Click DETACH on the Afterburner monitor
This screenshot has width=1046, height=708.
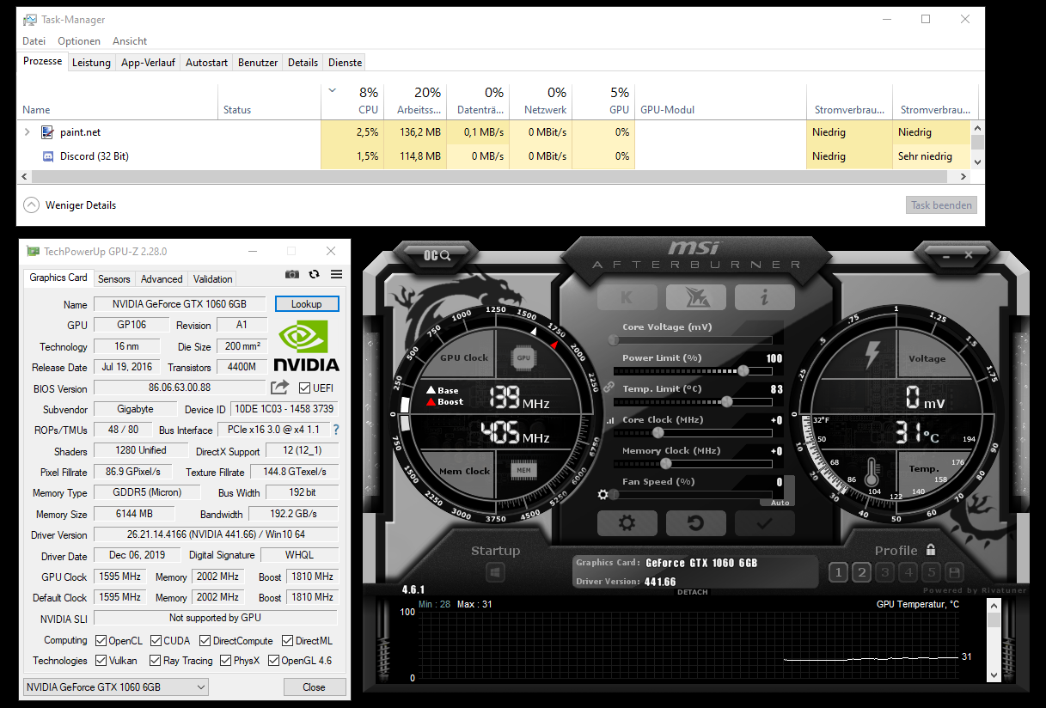[x=693, y=592]
